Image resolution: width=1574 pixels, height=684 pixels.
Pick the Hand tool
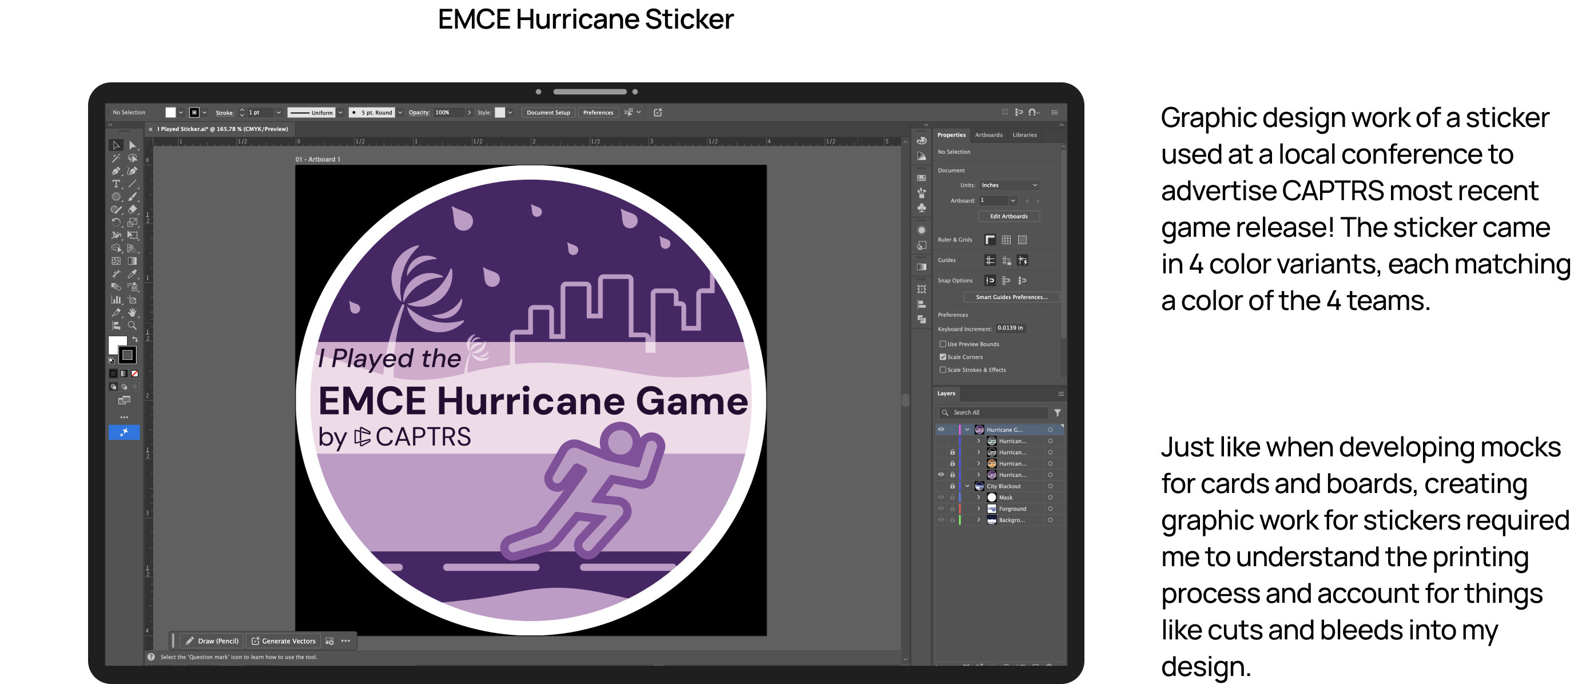132,313
